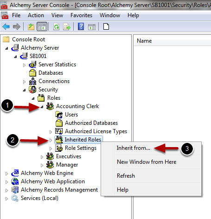211x219 pixels.
Task: Click the blank New document toolbar icon
Action: click(106, 26)
